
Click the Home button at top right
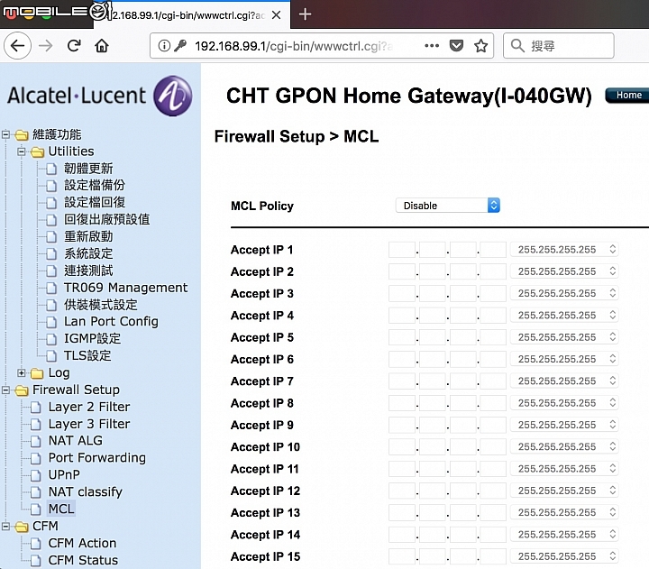click(627, 96)
